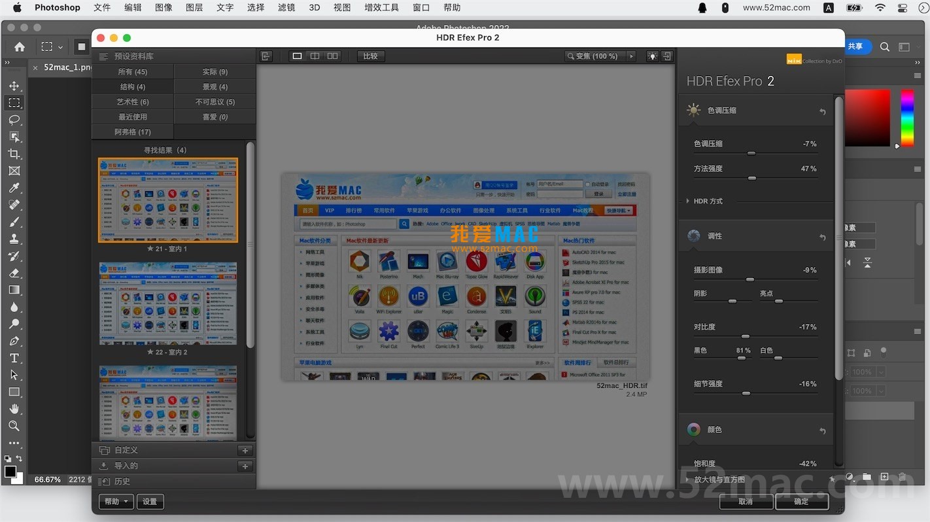Viewport: 930px width, 522px height.
Task: Open the 图层 menu
Action: 194,8
